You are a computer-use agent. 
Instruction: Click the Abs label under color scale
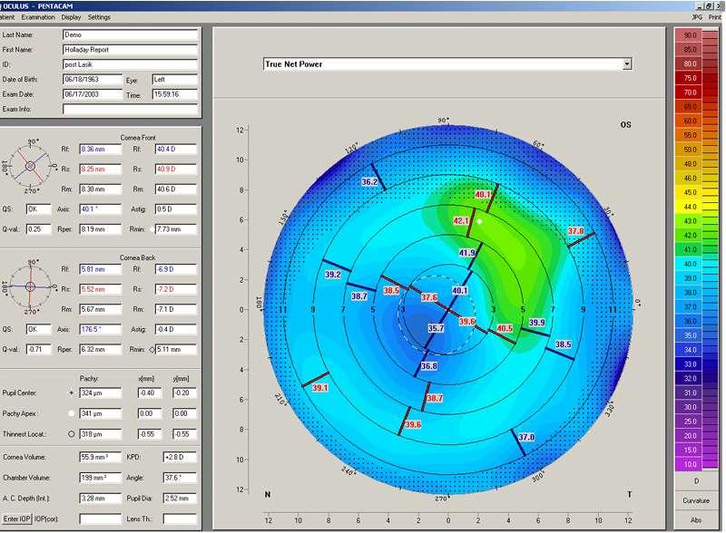pos(696,520)
